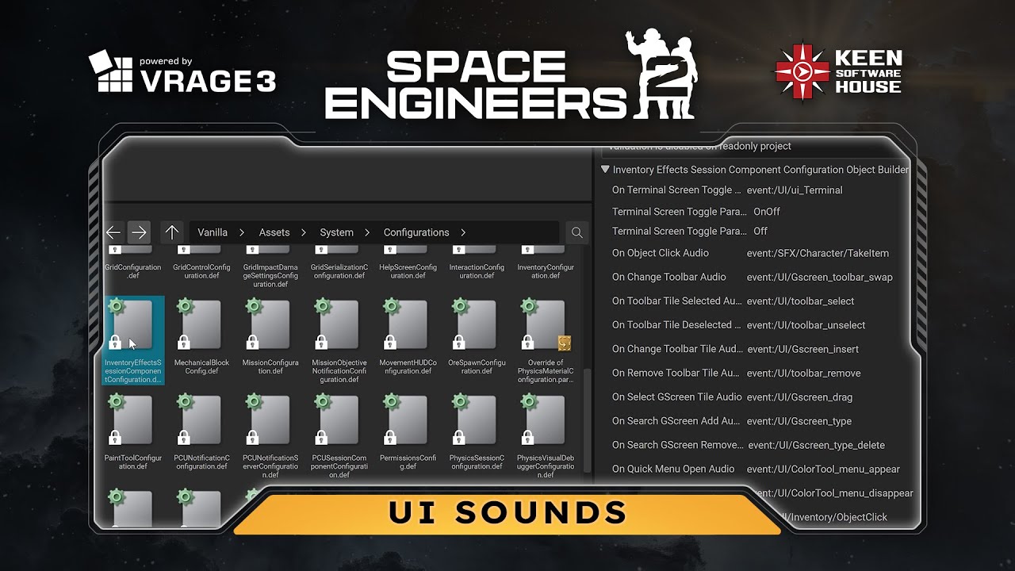Click event:/UI/Gscreen_insert value

click(803, 349)
